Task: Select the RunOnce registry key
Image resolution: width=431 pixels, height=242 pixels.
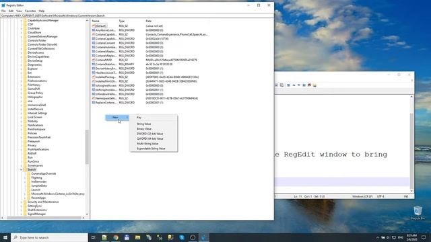Action: point(33,161)
